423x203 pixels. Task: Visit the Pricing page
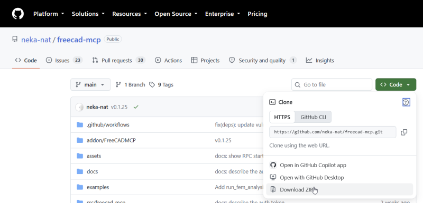click(x=258, y=14)
